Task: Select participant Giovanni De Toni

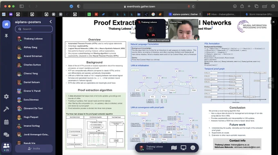Action: 33,108
